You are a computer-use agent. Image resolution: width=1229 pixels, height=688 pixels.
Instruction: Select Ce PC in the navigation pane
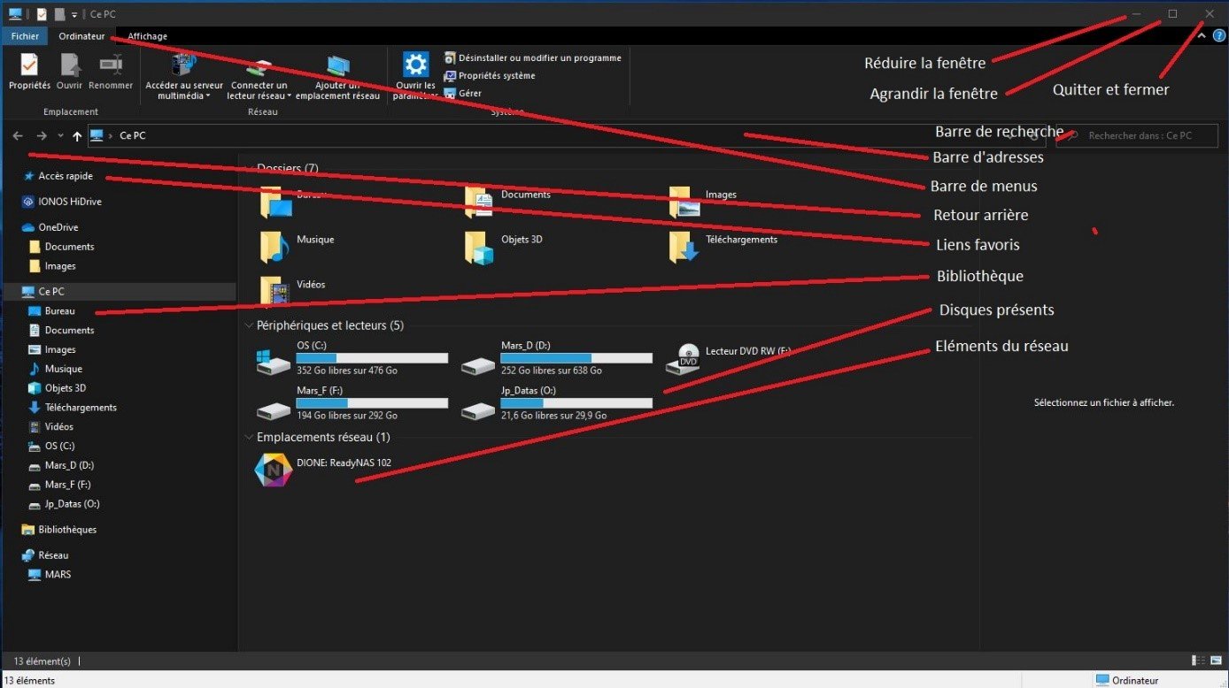coord(119,291)
